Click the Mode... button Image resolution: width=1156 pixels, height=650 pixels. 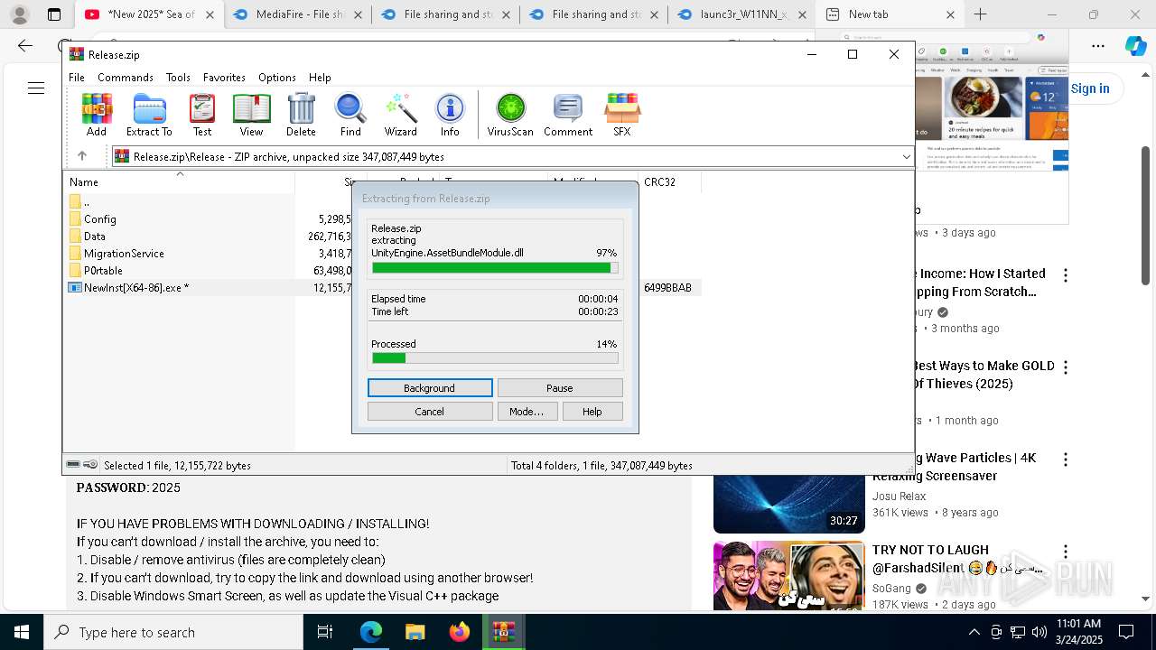coord(527,412)
